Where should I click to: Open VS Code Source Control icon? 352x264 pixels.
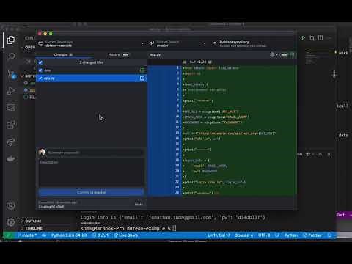(x=11, y=74)
